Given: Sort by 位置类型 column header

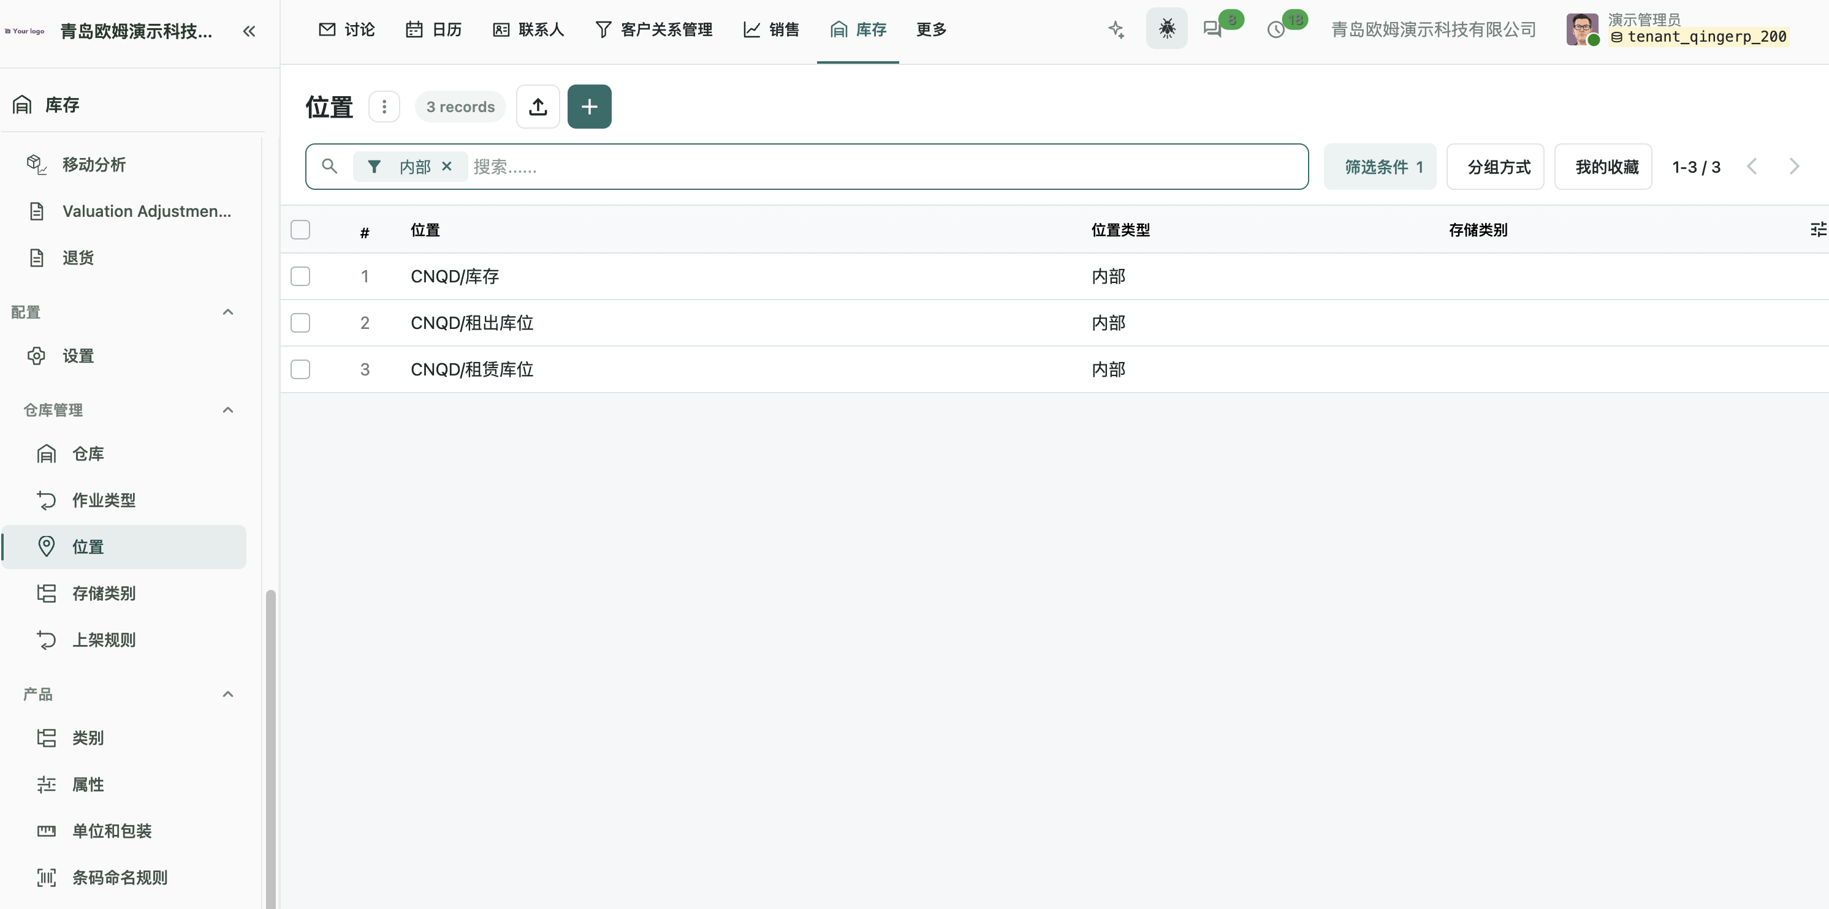Looking at the screenshot, I should click(x=1120, y=229).
